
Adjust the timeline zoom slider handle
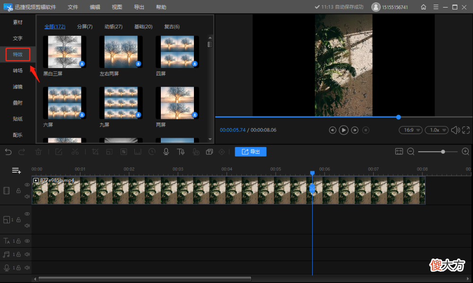(443, 152)
